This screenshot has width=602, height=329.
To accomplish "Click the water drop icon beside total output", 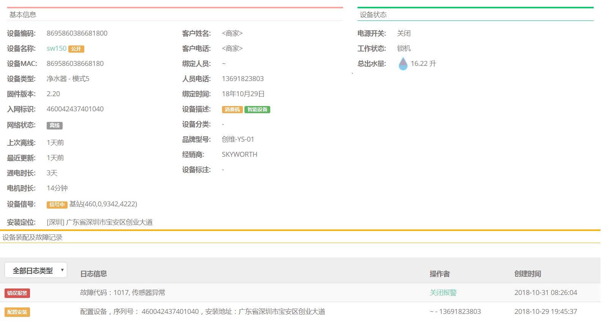I will (x=403, y=64).
